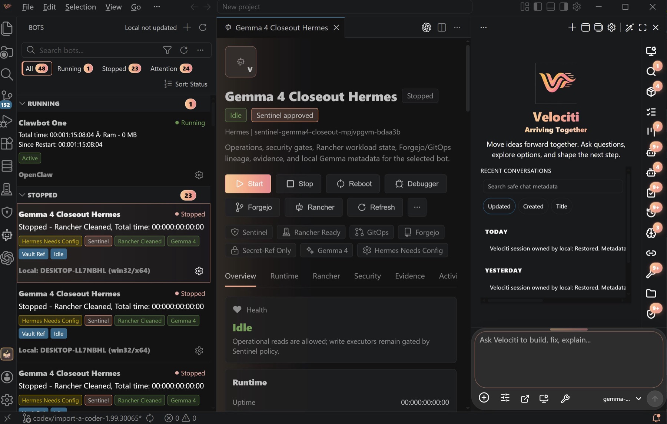Collapse the RUNNING bots group
This screenshot has height=424, width=667.
(x=22, y=104)
